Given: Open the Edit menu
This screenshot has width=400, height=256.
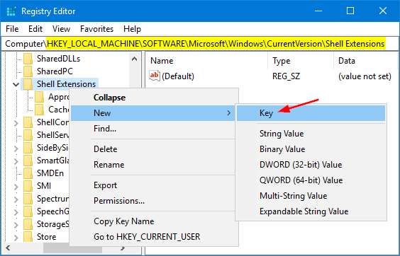Looking at the screenshot, I should pyautogui.click(x=35, y=29).
